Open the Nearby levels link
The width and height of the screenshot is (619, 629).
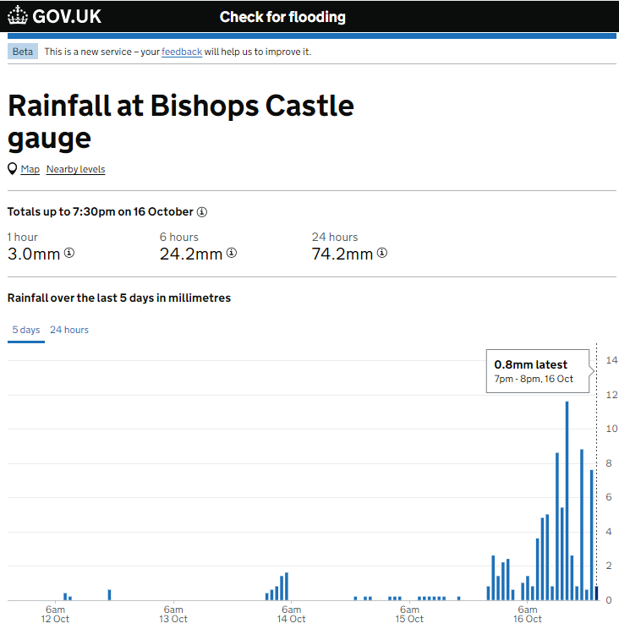(x=76, y=169)
